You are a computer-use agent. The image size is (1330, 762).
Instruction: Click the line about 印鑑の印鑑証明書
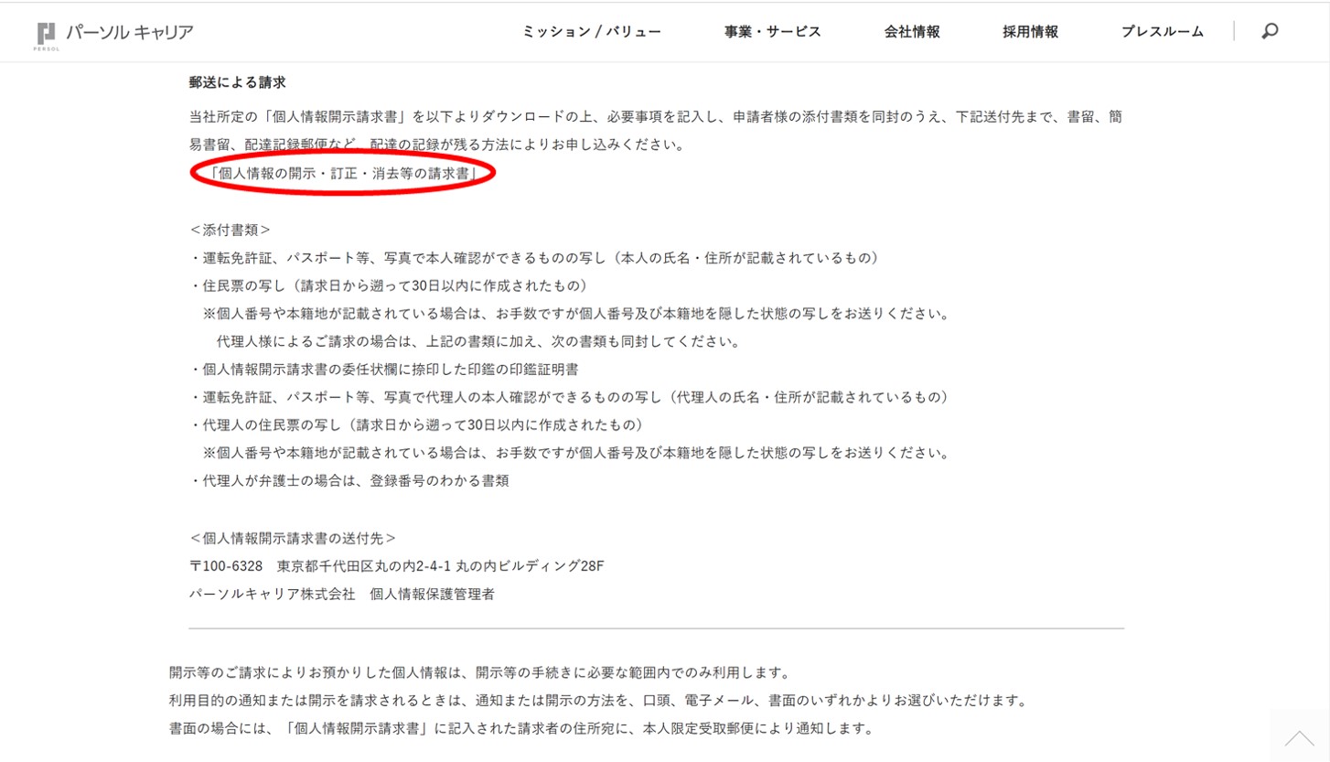(x=384, y=370)
